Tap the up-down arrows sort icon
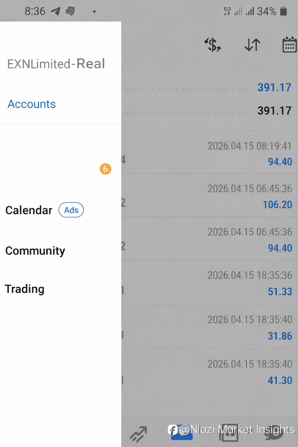298x447 pixels. point(252,45)
